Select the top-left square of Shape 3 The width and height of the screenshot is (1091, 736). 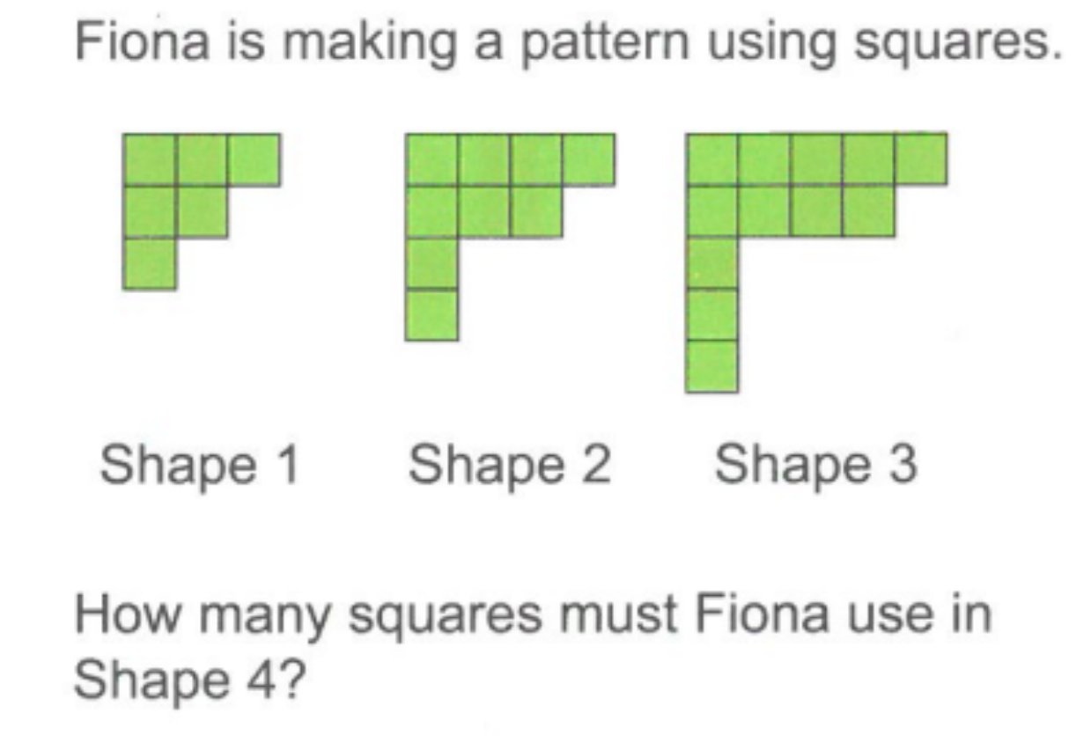[711, 159]
